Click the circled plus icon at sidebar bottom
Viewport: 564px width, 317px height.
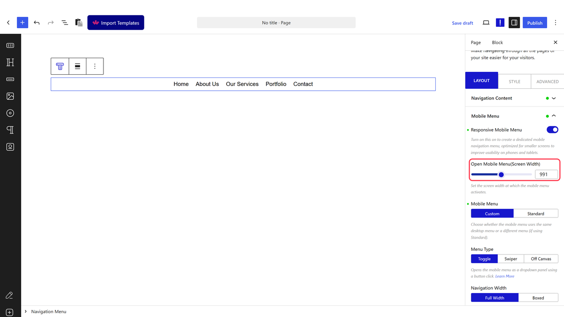(9, 312)
